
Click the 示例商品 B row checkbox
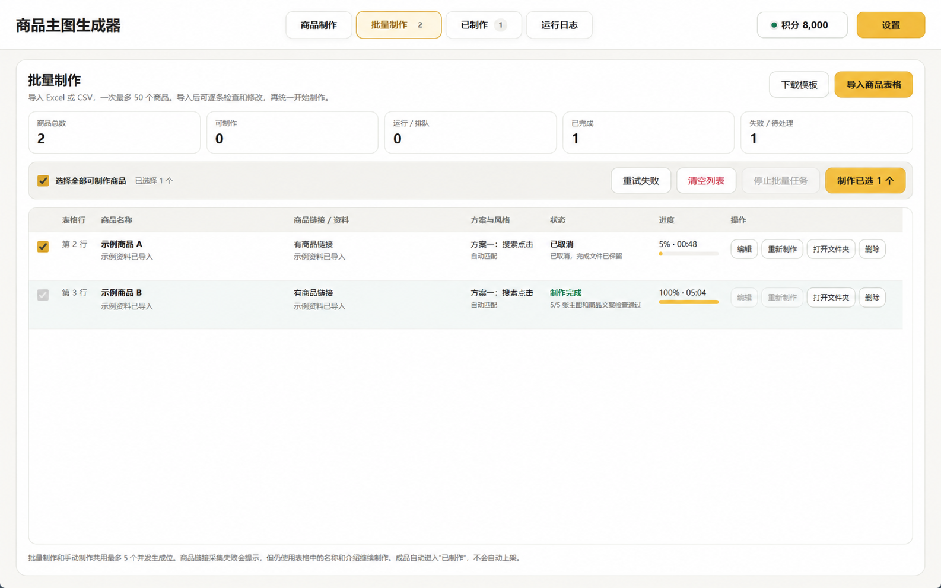click(43, 295)
